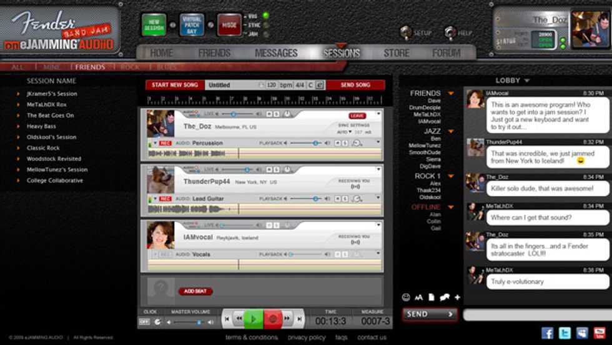Select the ALL session filter

pos(17,67)
